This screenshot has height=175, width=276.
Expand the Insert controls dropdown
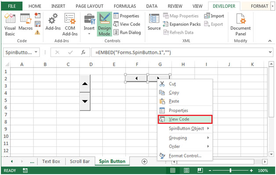pos(89,34)
